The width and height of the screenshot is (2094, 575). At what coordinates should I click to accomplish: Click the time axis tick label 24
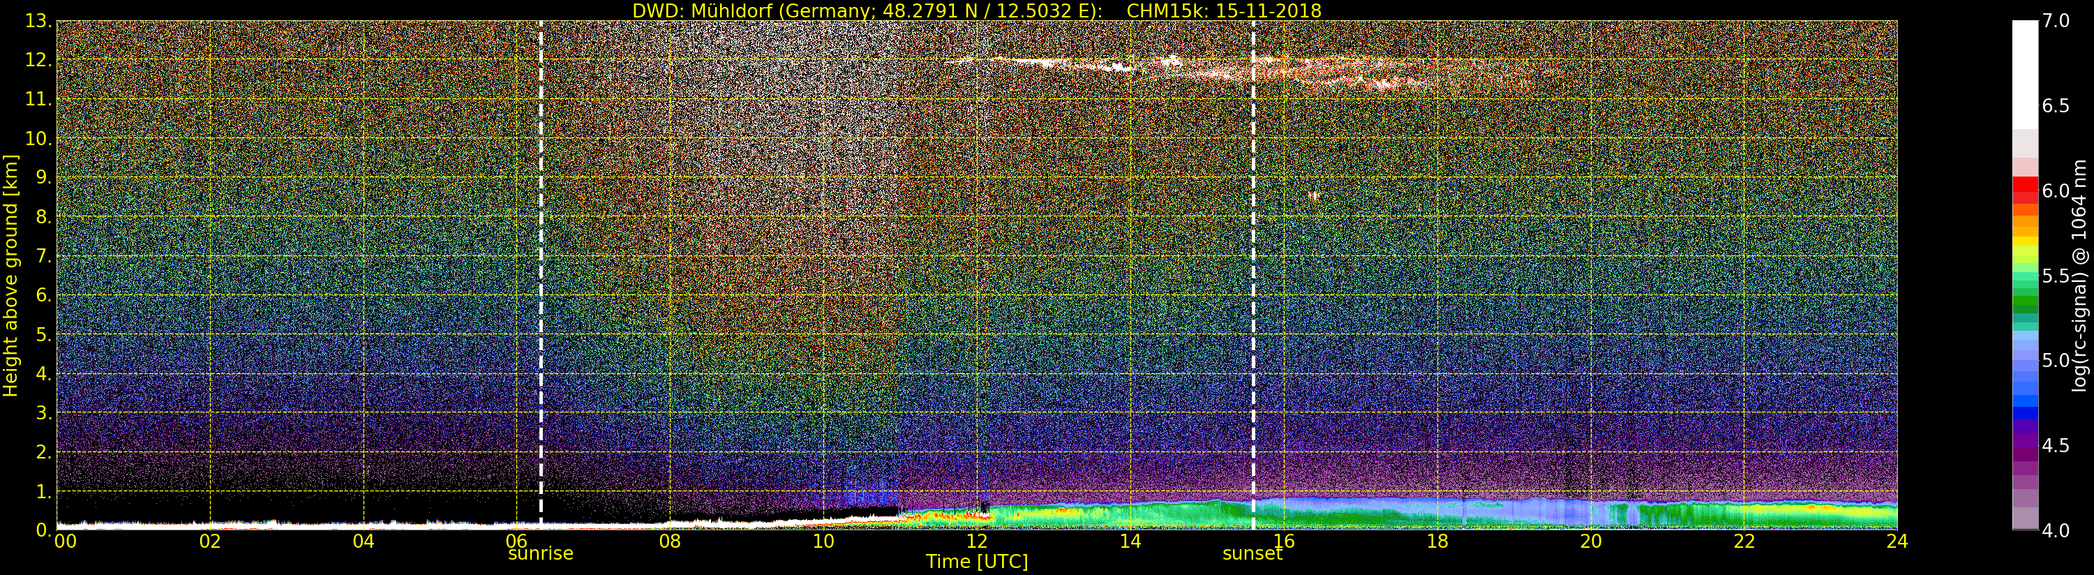click(1897, 541)
